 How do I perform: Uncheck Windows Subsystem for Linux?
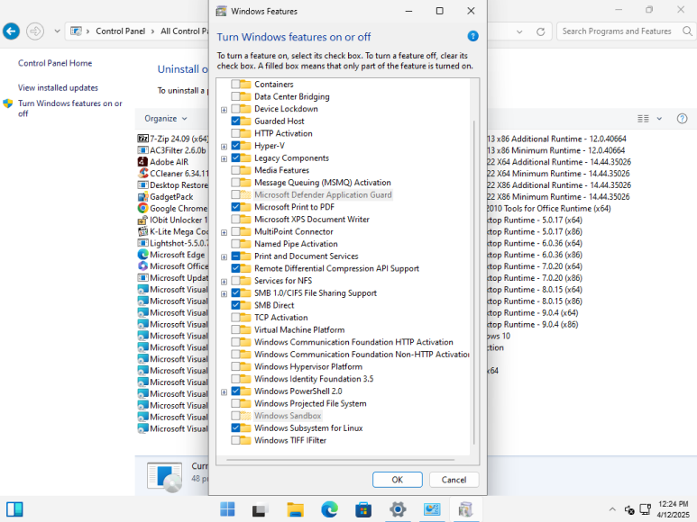click(x=235, y=428)
